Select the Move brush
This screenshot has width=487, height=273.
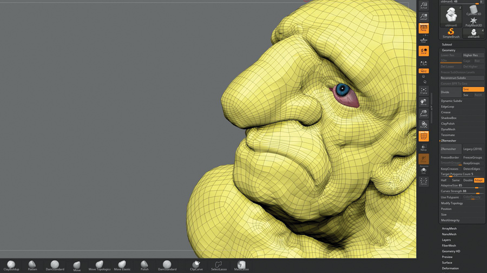(77, 266)
